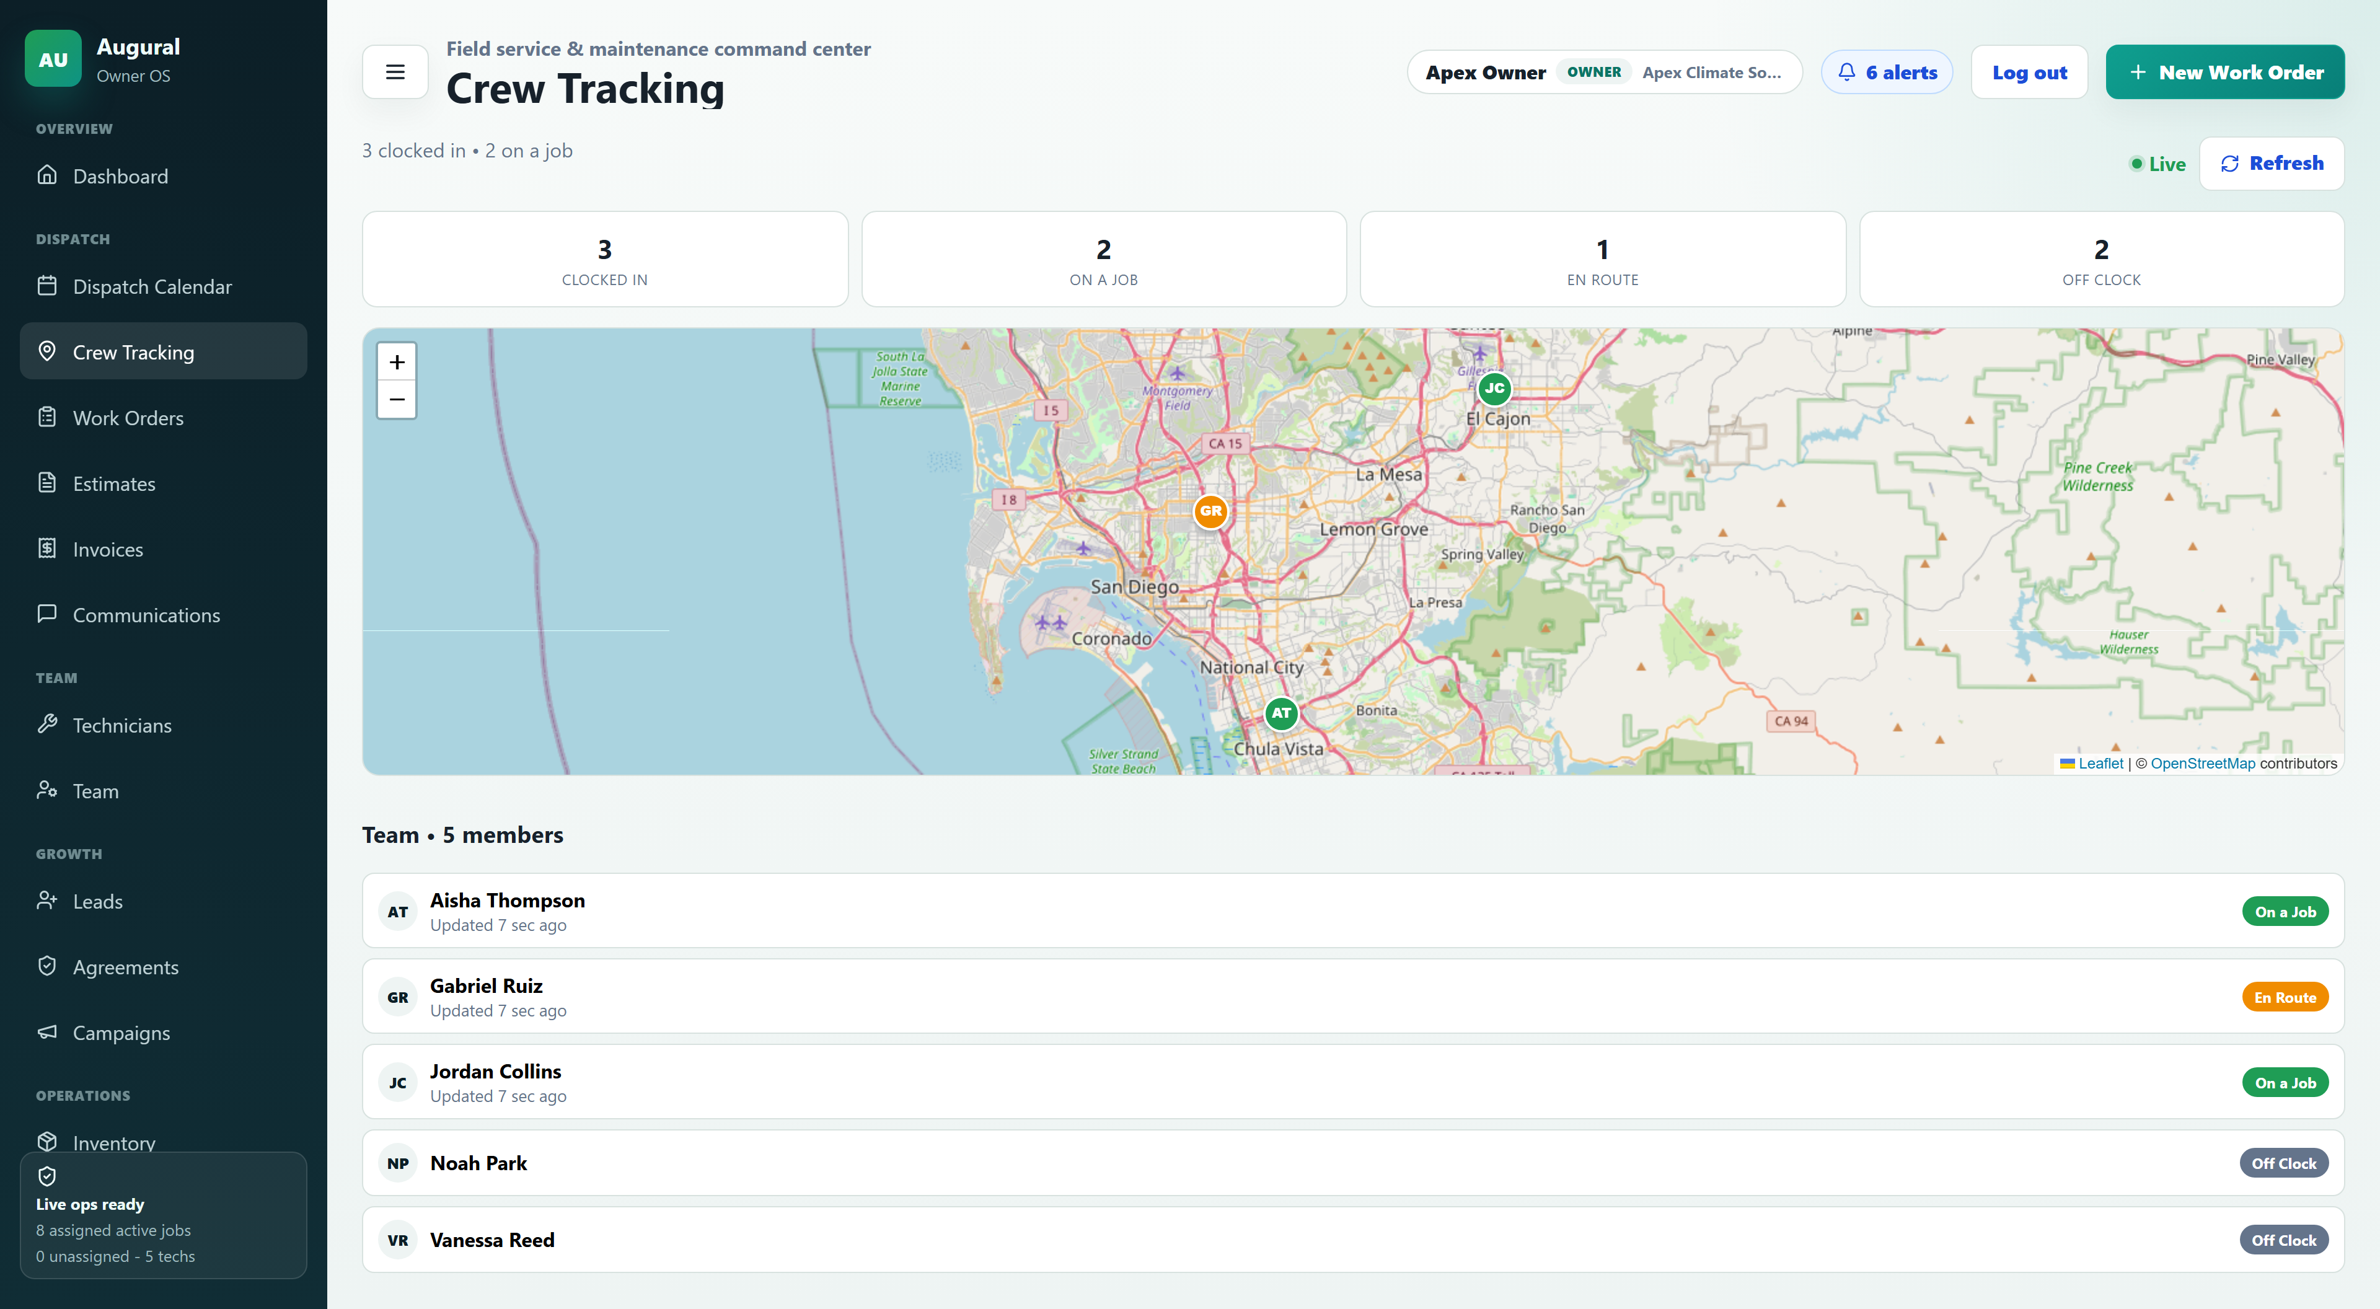Create a New Work Order
The width and height of the screenshot is (2380, 1309).
tap(2224, 72)
